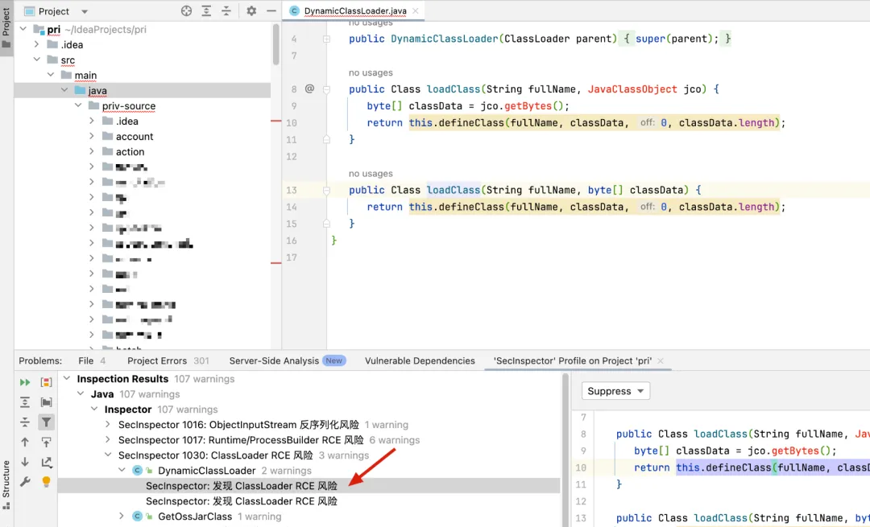The image size is (870, 527).
Task: Collapse the DynamicClassLoader 2 warnings node
Action: 122,471
